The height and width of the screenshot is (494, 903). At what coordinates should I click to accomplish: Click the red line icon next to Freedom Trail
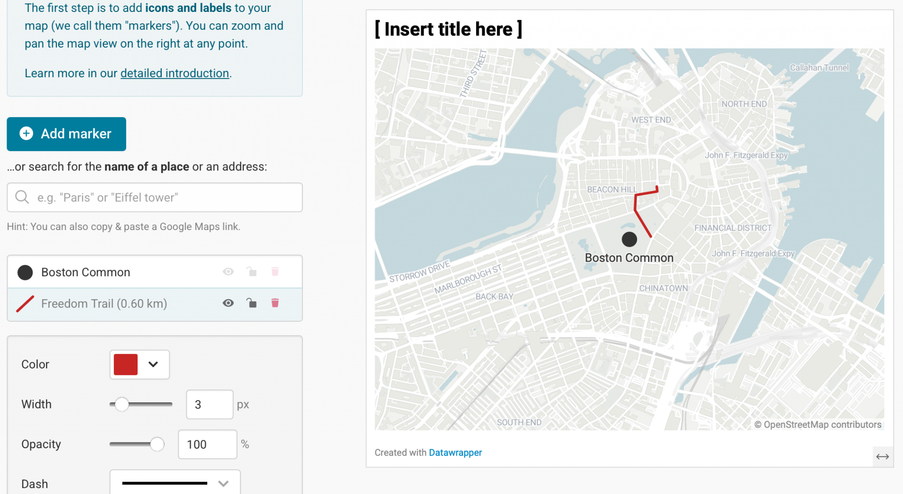click(25, 303)
